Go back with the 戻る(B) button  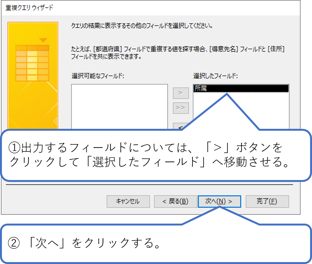click(x=175, y=201)
